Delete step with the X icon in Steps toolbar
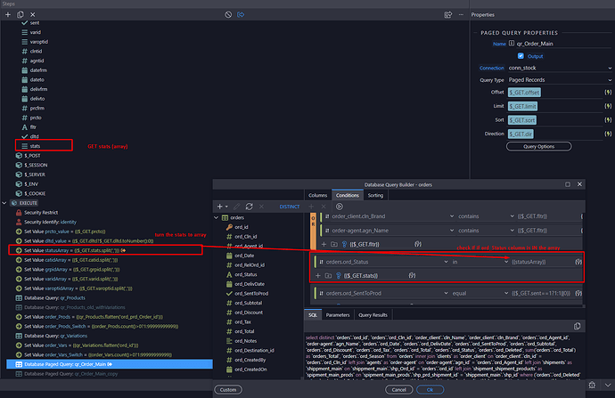Screen dimensions: 615x398 coord(33,14)
